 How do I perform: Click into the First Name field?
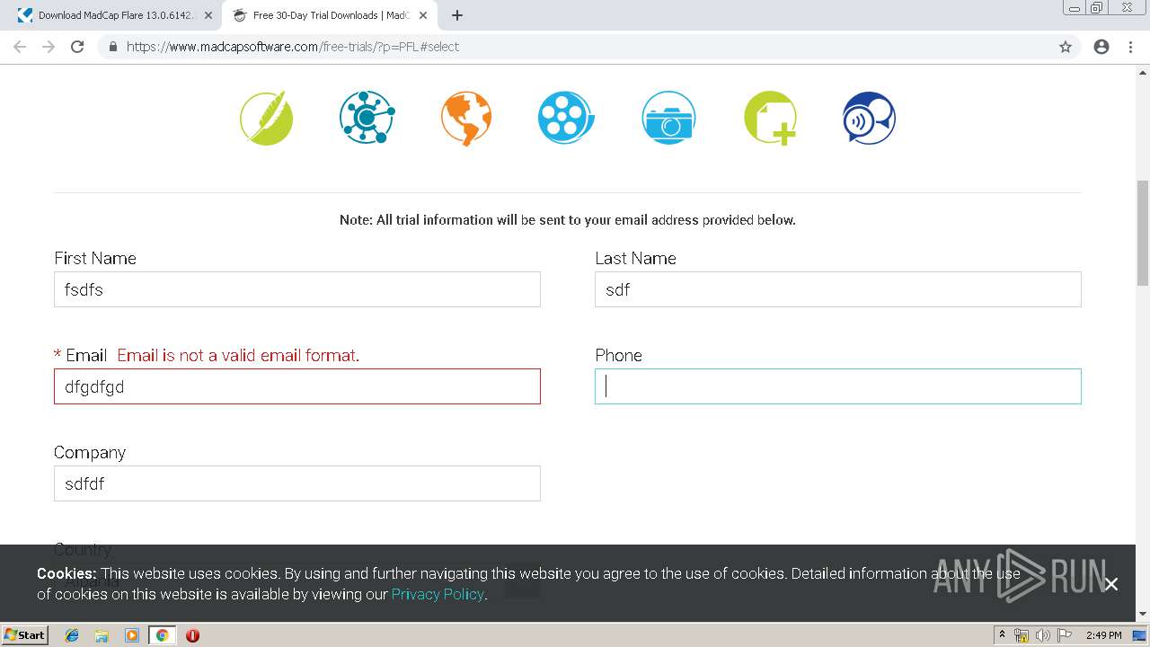297,289
